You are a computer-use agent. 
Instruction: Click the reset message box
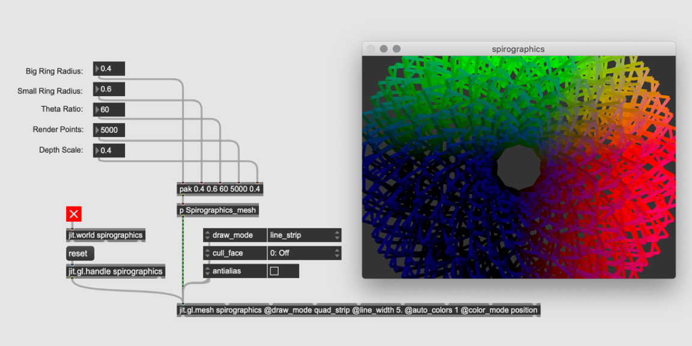[x=80, y=253]
